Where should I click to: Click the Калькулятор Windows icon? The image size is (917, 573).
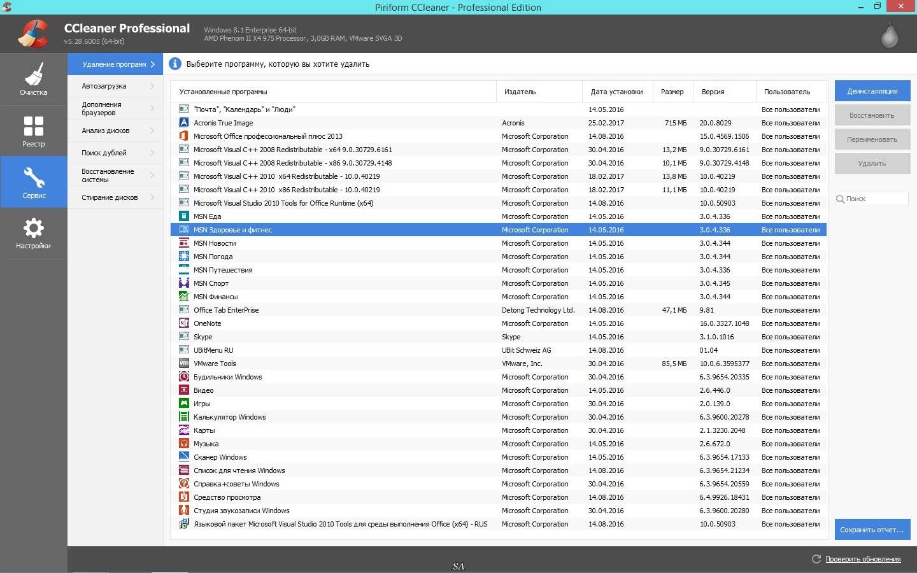point(184,417)
